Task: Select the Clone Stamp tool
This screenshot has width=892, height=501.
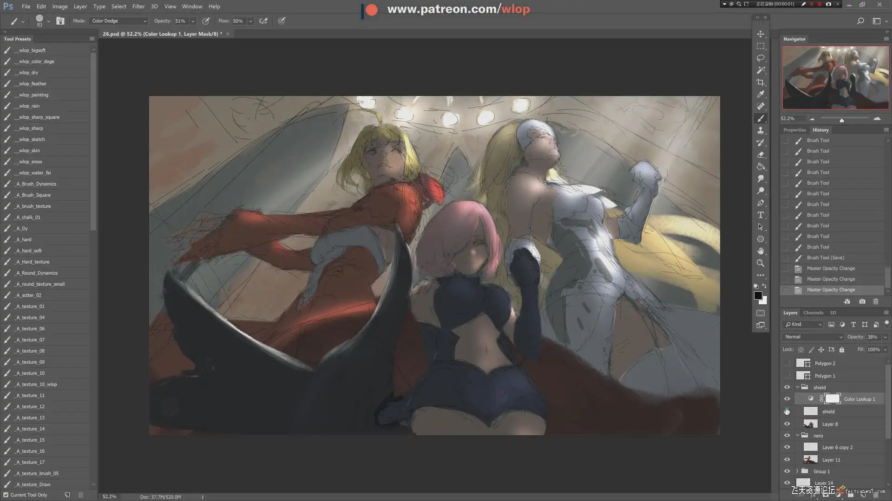Action: pos(761,131)
